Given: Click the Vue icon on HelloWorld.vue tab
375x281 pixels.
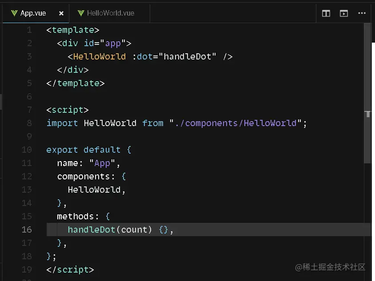Looking at the screenshot, I should point(81,13).
